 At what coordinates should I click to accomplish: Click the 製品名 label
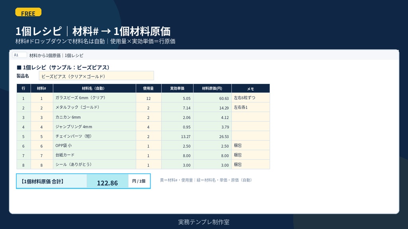23,76
